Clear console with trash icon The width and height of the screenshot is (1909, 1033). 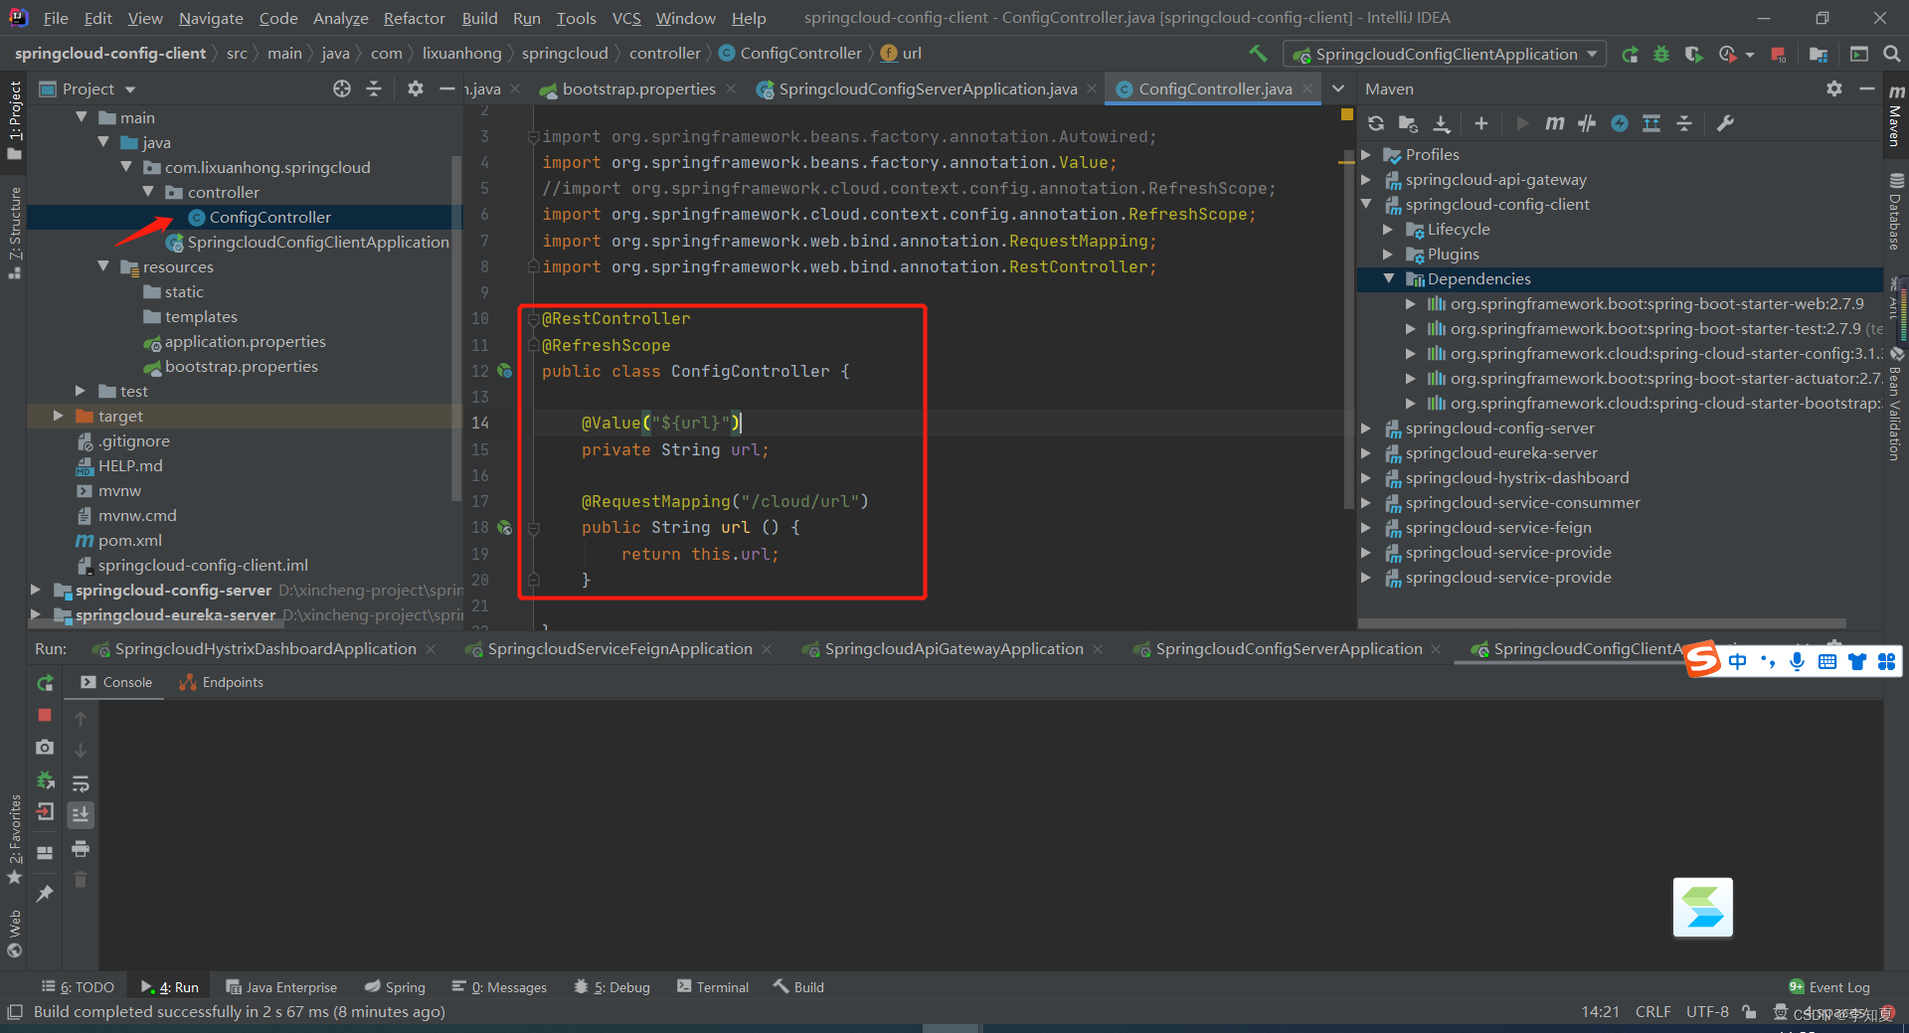pyautogui.click(x=81, y=880)
